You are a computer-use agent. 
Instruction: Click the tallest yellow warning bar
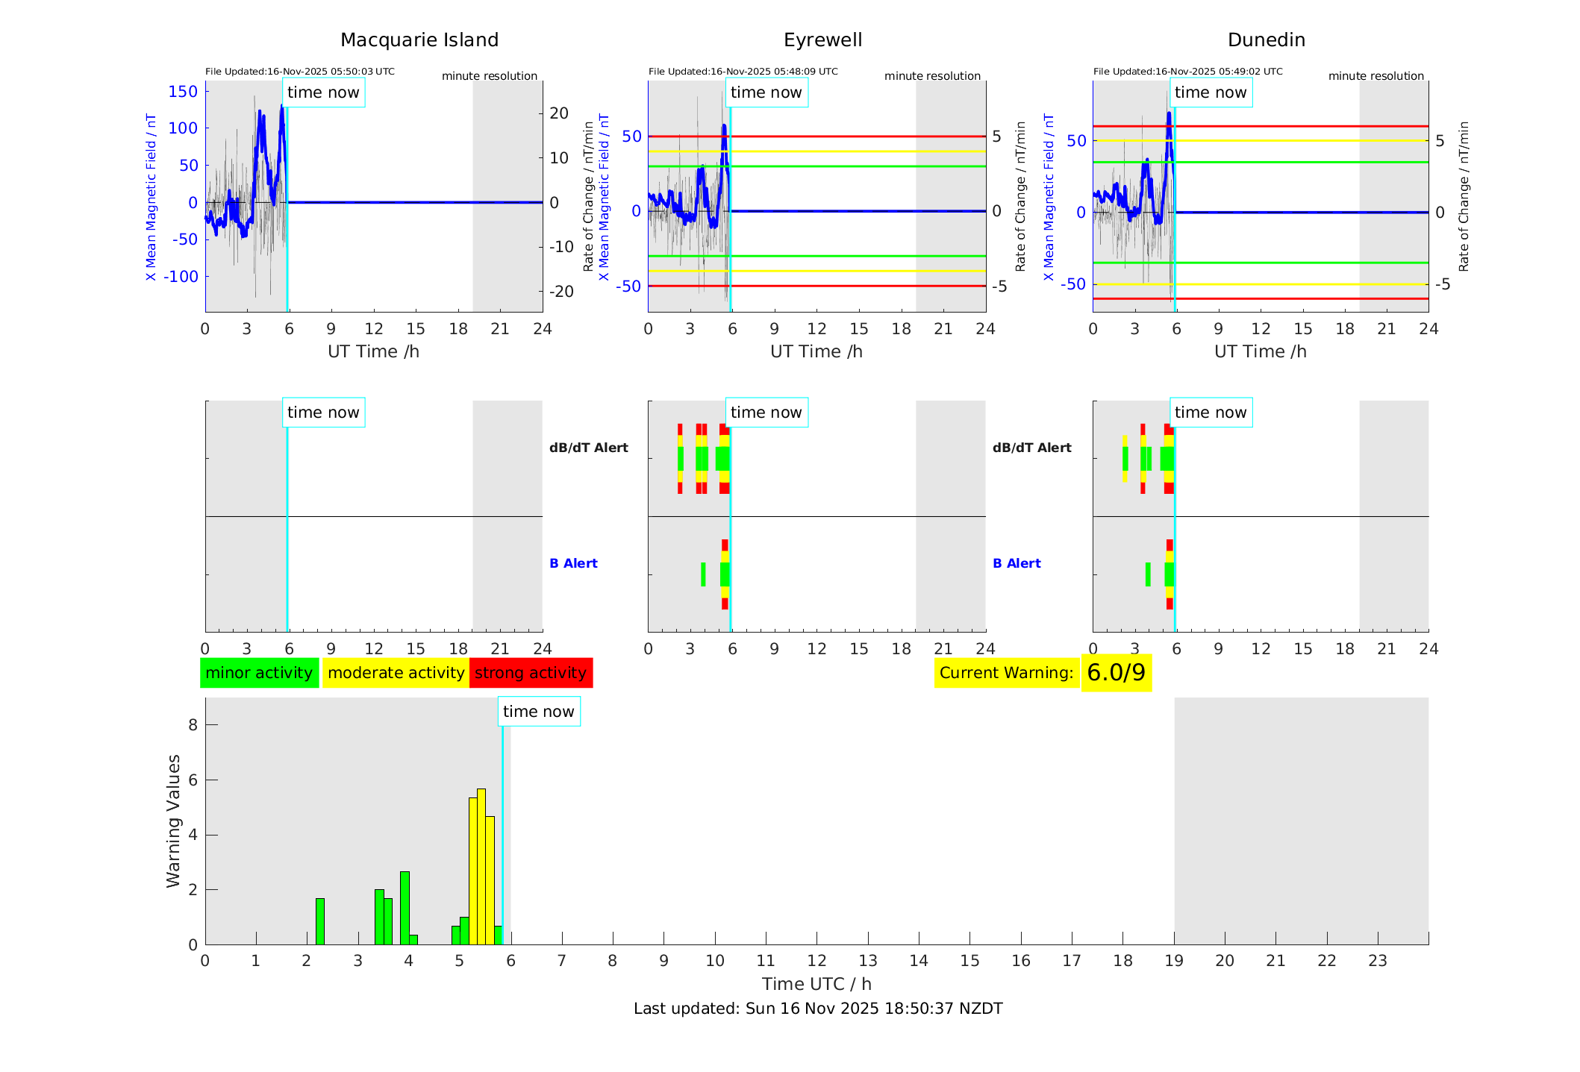[x=481, y=865]
